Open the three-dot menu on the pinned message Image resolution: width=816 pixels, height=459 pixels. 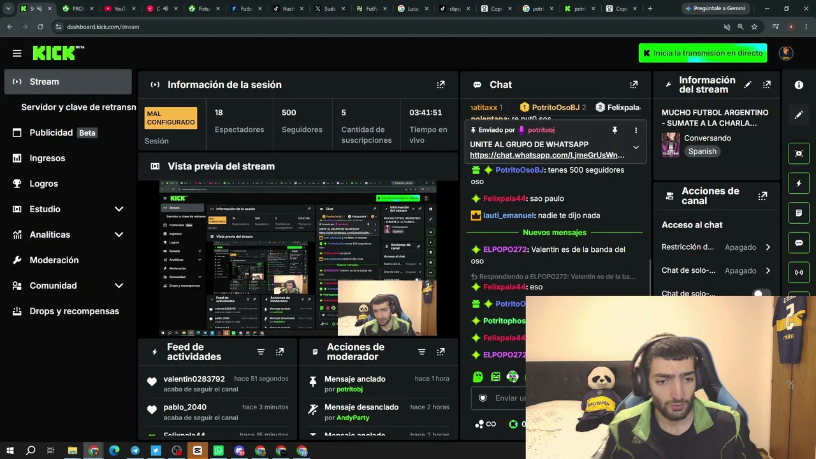click(x=636, y=130)
